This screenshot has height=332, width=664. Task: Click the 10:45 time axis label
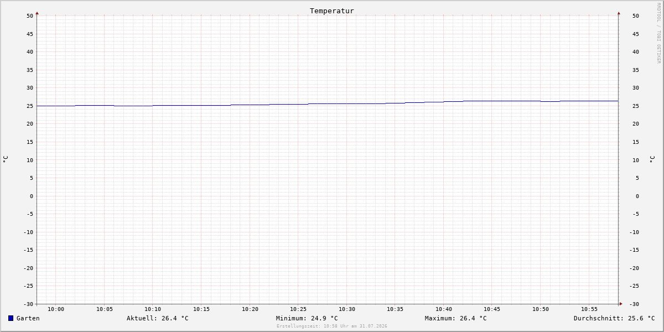[492, 309]
